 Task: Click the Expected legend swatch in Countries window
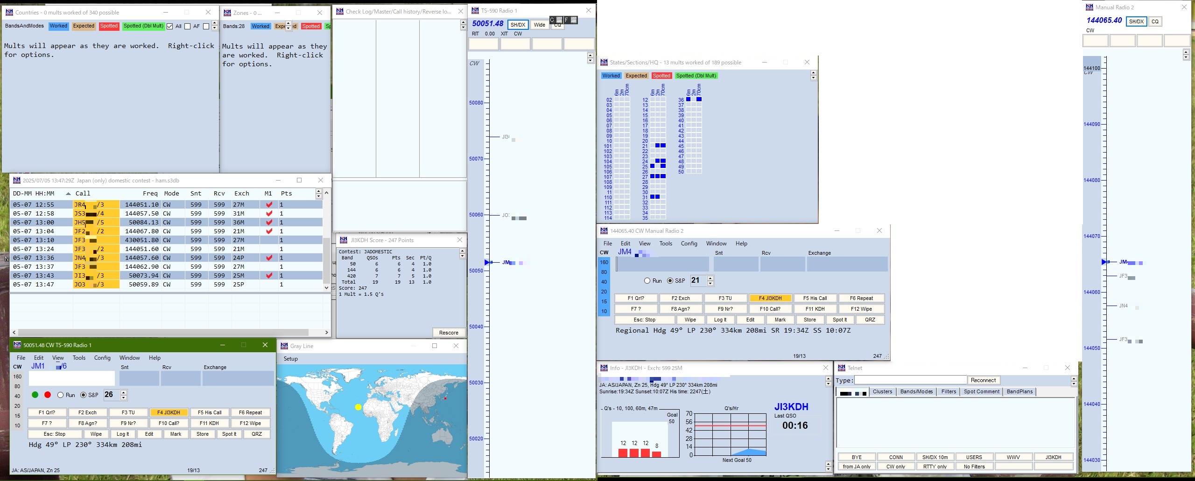click(84, 26)
